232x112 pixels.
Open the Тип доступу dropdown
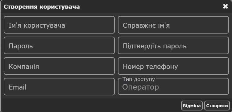click(173, 87)
